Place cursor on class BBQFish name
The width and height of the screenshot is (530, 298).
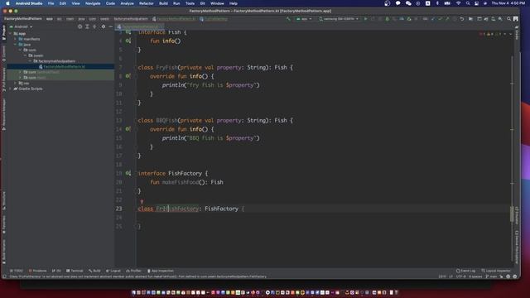[x=166, y=120]
